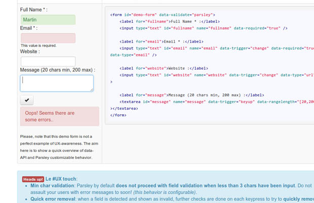Click the closing </form> code line
Viewport: 314px width, 203px height.
coord(118,115)
